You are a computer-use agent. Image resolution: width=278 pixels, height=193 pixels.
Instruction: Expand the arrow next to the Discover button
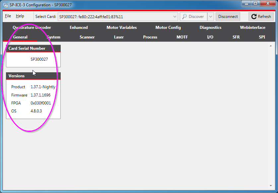[211, 16]
